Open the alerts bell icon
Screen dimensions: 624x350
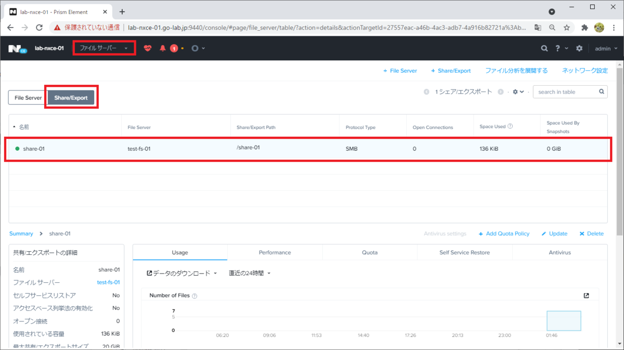point(162,48)
